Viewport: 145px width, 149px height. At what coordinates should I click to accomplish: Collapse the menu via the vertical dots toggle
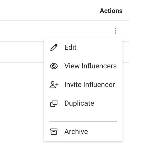pyautogui.click(x=115, y=31)
